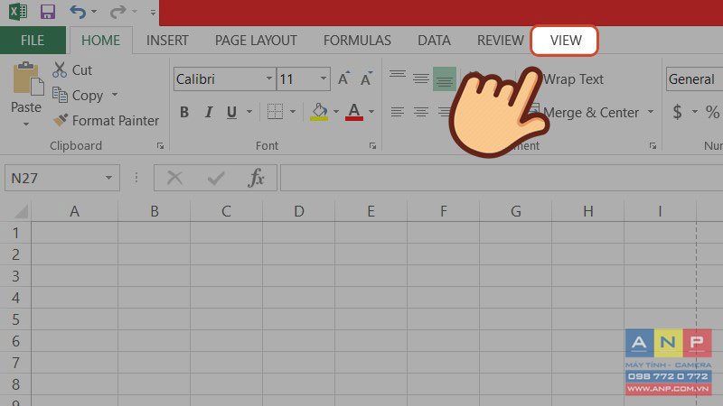723x406 pixels.
Task: Expand the borders options arrow
Action: pyautogui.click(x=292, y=112)
